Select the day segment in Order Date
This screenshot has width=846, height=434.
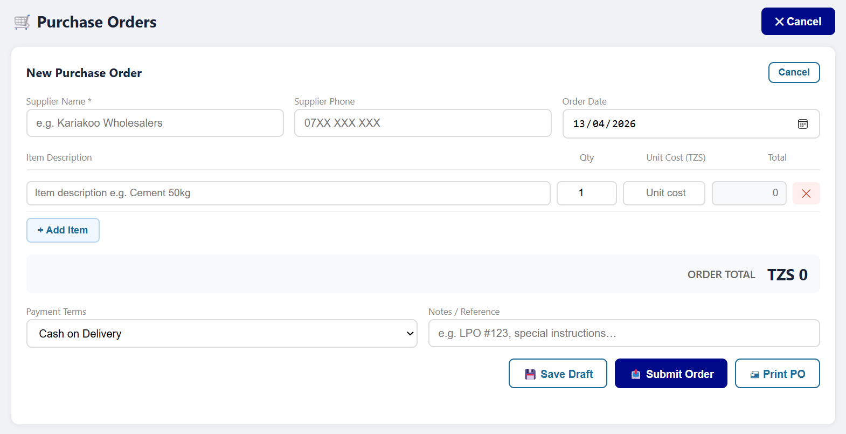click(579, 124)
